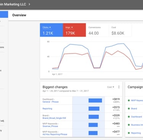Open the MVP Keywords campaign link
This screenshot has height=140, width=143.
point(137,101)
